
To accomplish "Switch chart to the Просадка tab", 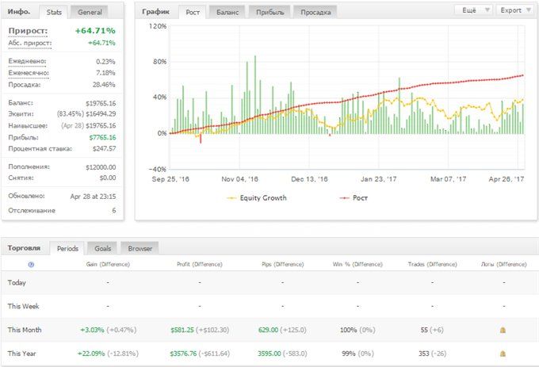I will [x=315, y=12].
